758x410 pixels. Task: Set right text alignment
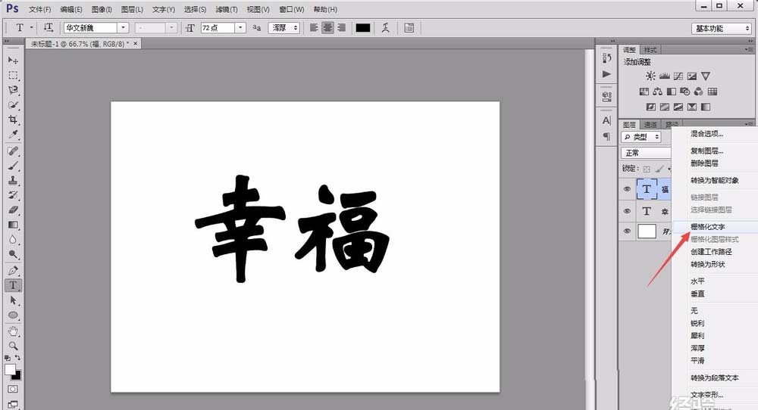pos(341,28)
